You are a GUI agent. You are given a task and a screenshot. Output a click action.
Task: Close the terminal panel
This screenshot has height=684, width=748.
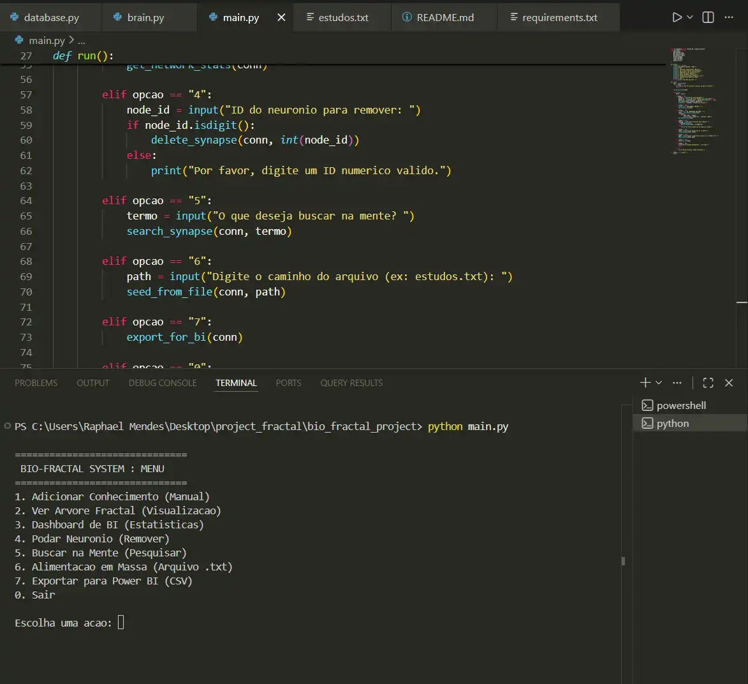coord(729,383)
